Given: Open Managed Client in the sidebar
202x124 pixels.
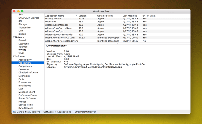Looking at the screenshot, I should pos(27,92).
